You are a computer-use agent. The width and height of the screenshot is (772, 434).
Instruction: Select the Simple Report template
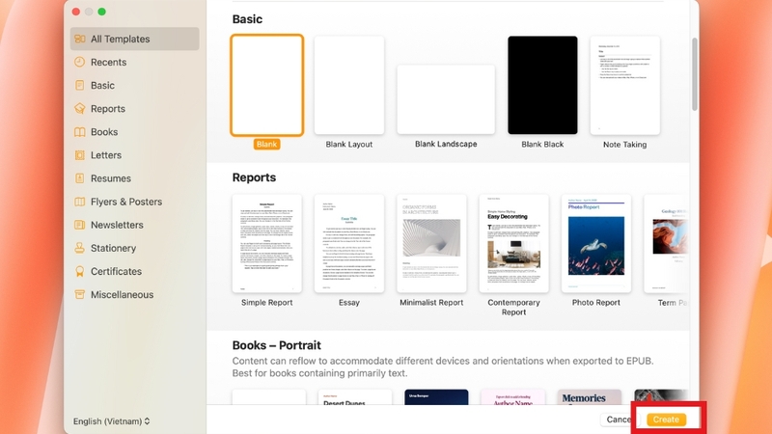click(x=267, y=244)
